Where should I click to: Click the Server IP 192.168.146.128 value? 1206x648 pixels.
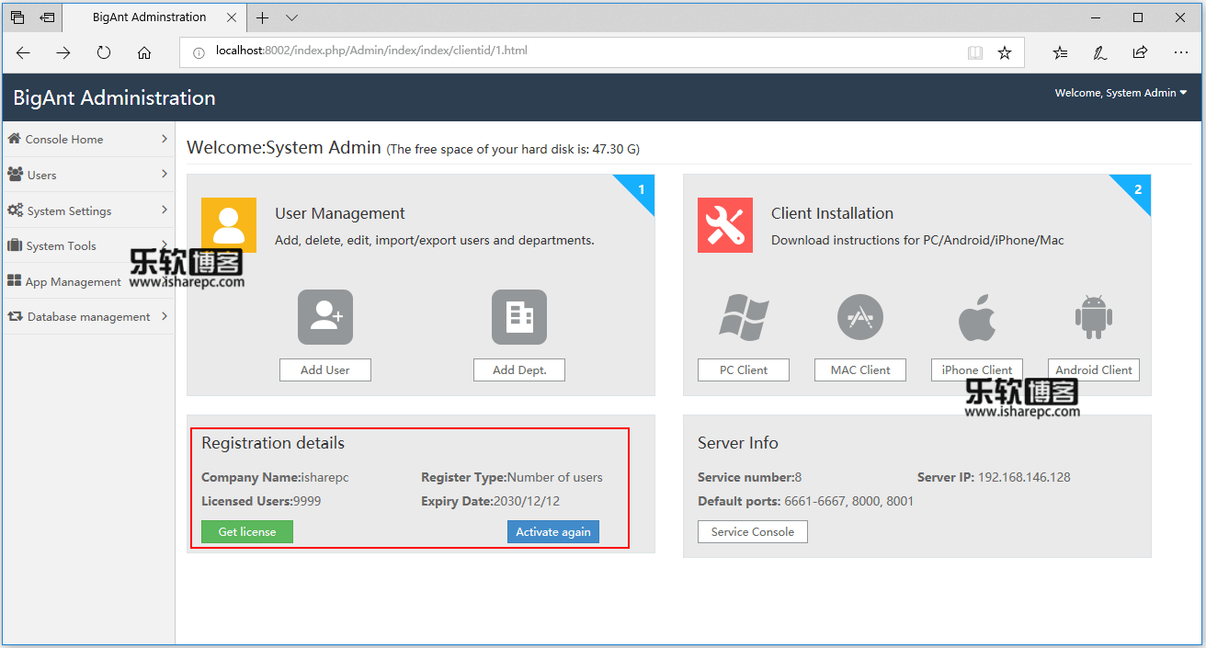click(1024, 477)
